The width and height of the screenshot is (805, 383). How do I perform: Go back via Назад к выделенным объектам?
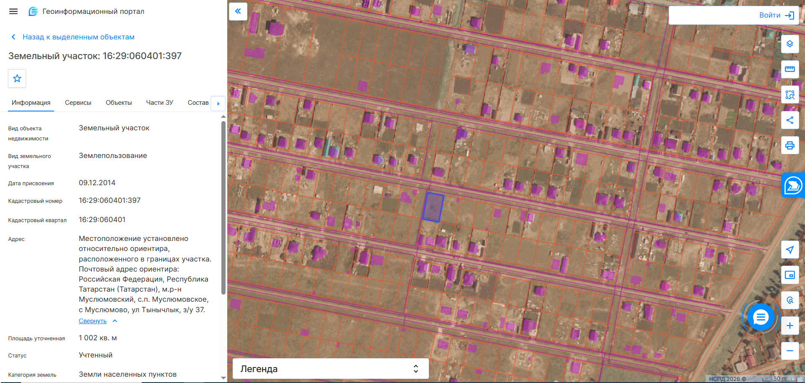[x=78, y=37]
